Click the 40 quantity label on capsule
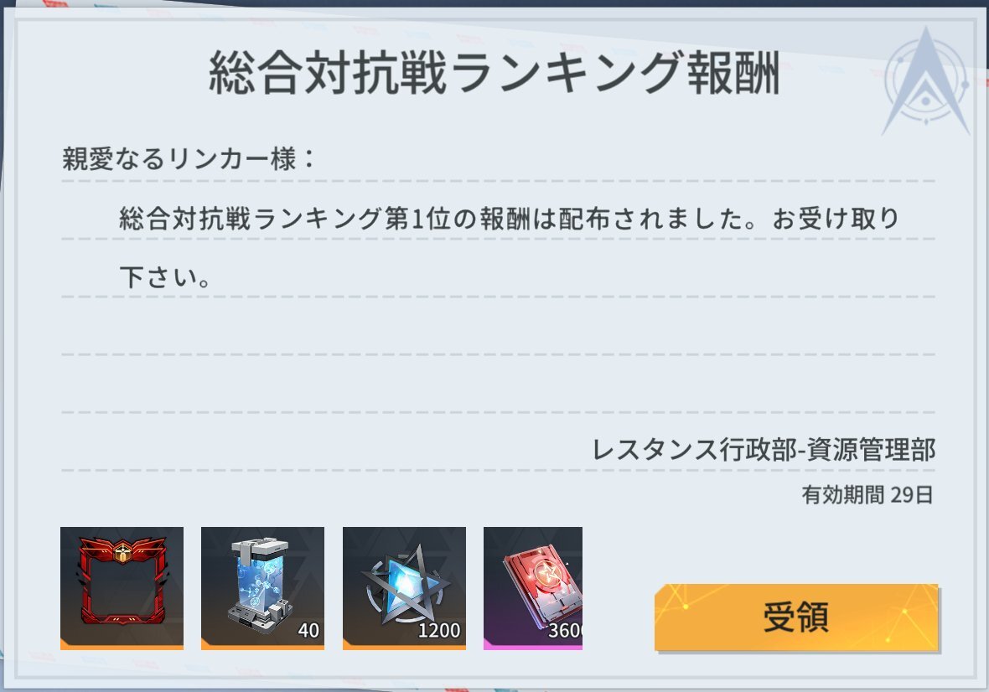 (x=308, y=630)
